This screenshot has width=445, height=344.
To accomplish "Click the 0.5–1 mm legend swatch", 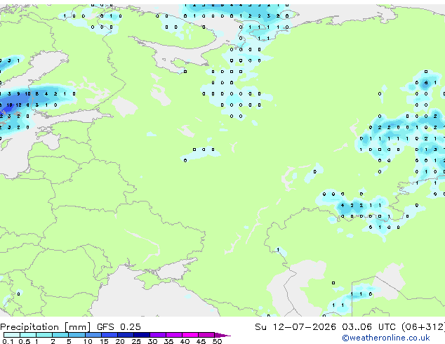I will (28, 335).
